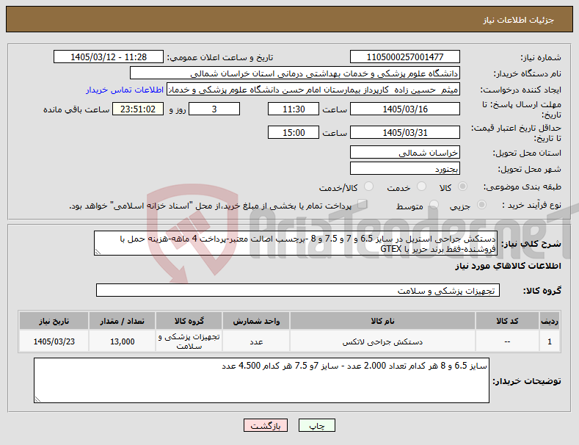Select the متوسط purchase type radio
The image size is (579, 445).
[434, 205]
